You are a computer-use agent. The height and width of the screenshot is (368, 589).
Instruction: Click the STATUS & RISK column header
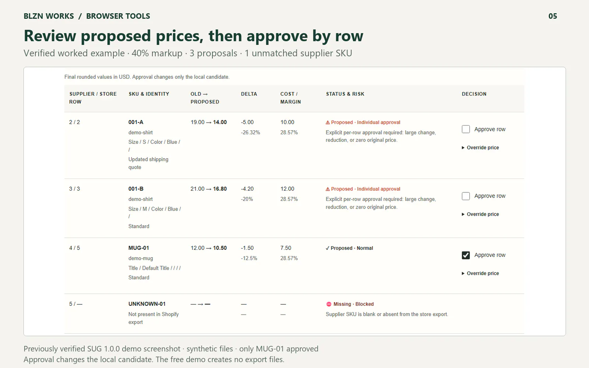345,94
